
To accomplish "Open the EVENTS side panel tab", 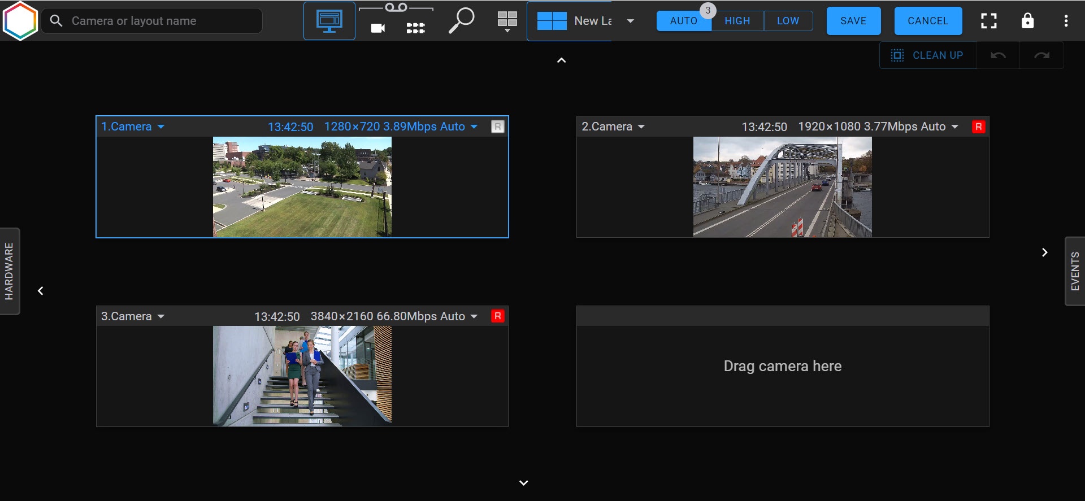I will [x=1075, y=271].
